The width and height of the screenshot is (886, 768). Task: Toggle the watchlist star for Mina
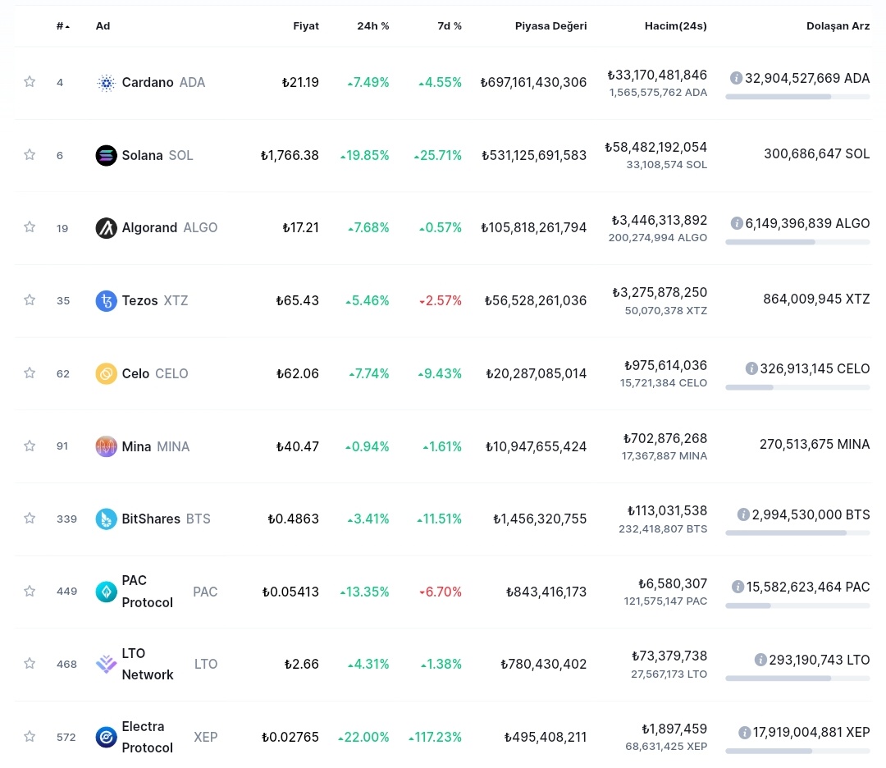pos(30,446)
